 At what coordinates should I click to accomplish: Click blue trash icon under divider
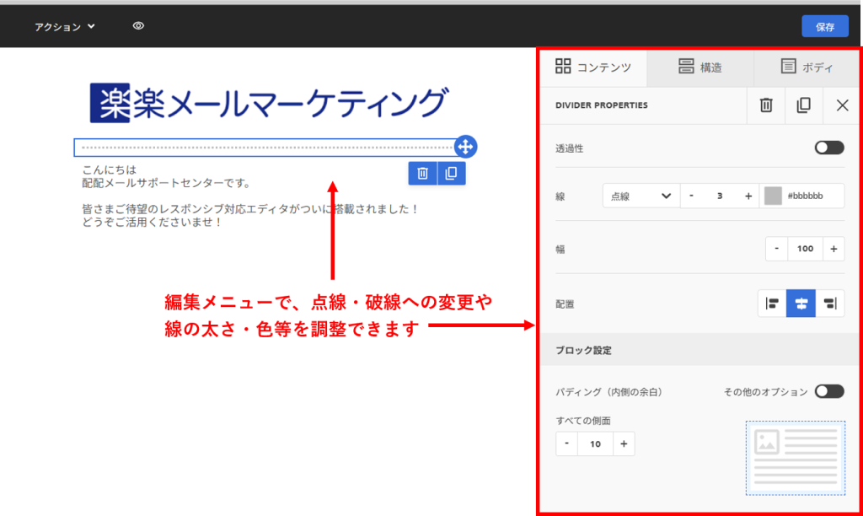423,174
